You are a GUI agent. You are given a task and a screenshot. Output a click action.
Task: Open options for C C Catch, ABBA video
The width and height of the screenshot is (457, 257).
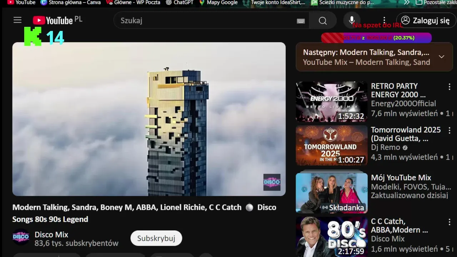[449, 222]
